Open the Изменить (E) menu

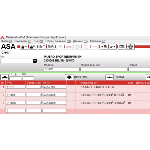pos(23,41)
